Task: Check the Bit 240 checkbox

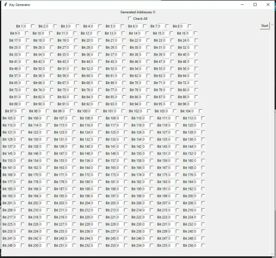Action: (203, 231)
